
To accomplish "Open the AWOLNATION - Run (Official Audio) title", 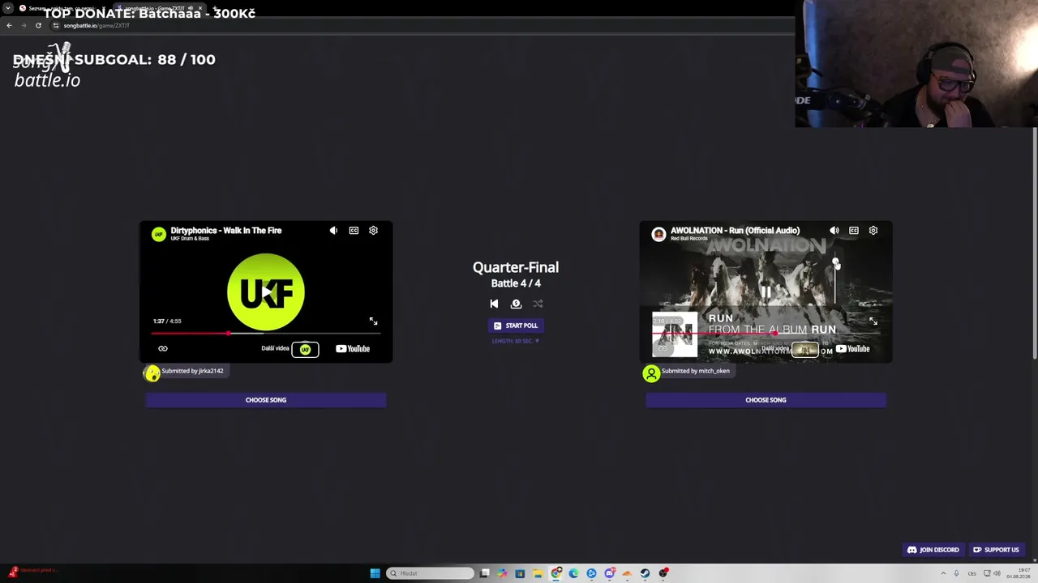I will (735, 231).
